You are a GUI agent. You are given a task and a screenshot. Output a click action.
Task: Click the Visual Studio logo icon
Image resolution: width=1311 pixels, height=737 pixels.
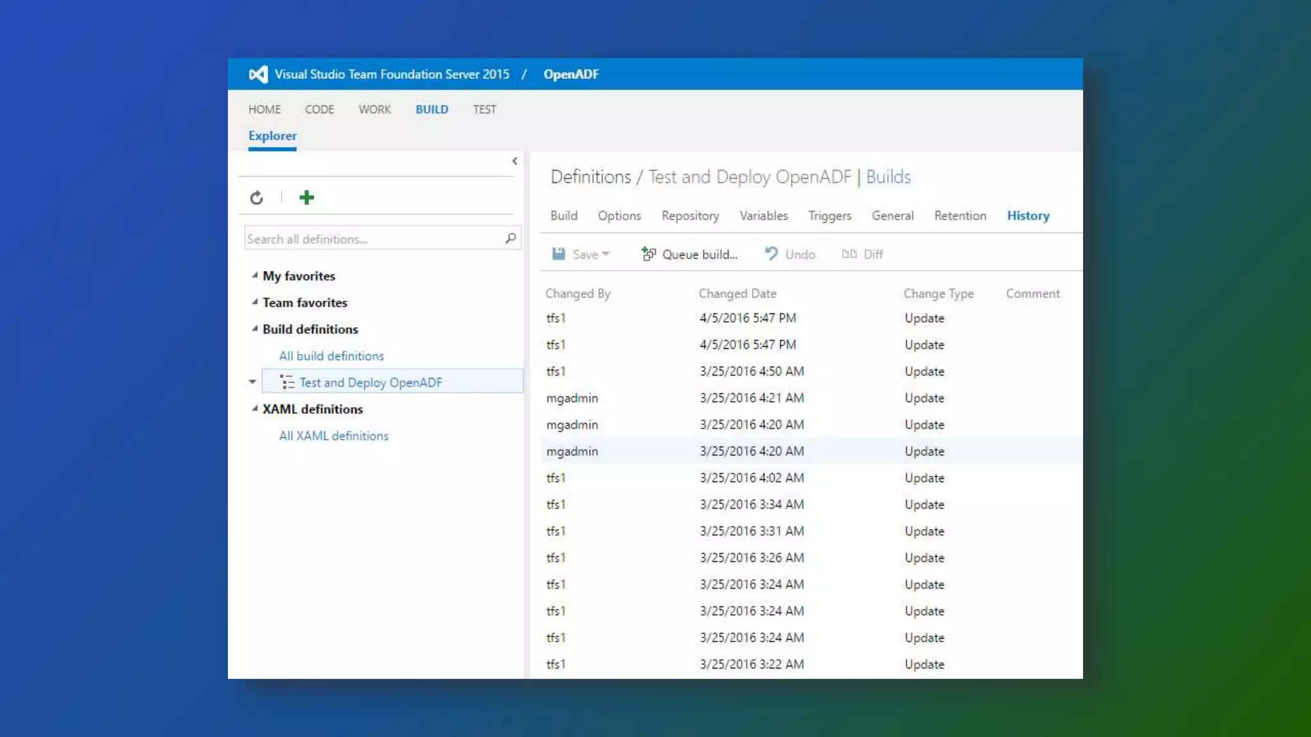coord(258,74)
